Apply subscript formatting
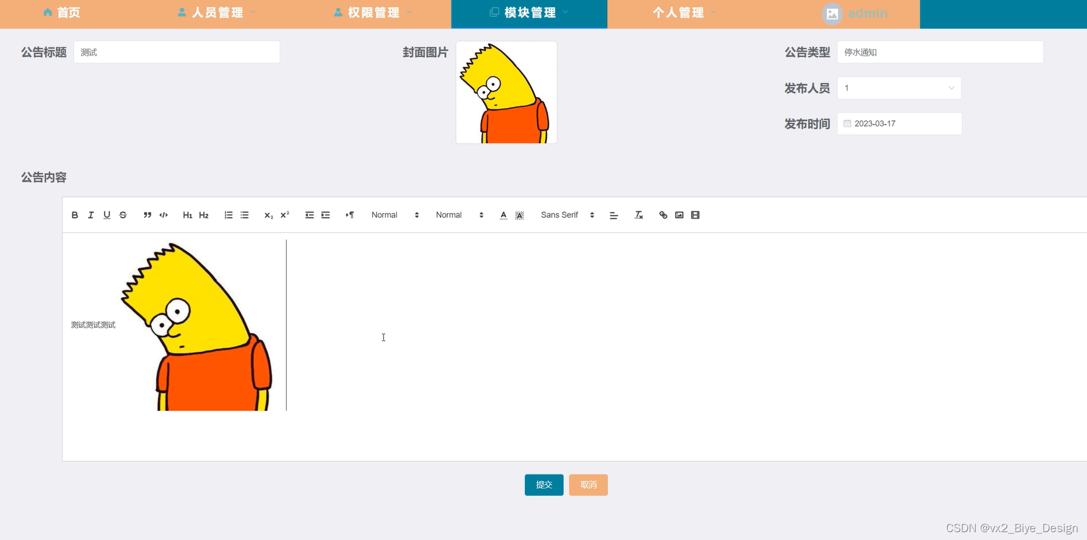 pyautogui.click(x=269, y=215)
